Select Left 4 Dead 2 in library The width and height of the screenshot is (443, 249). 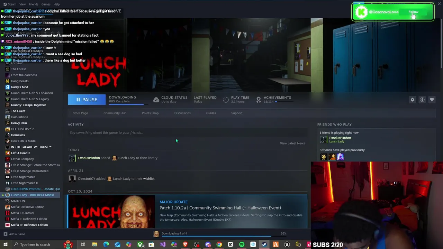(20, 153)
